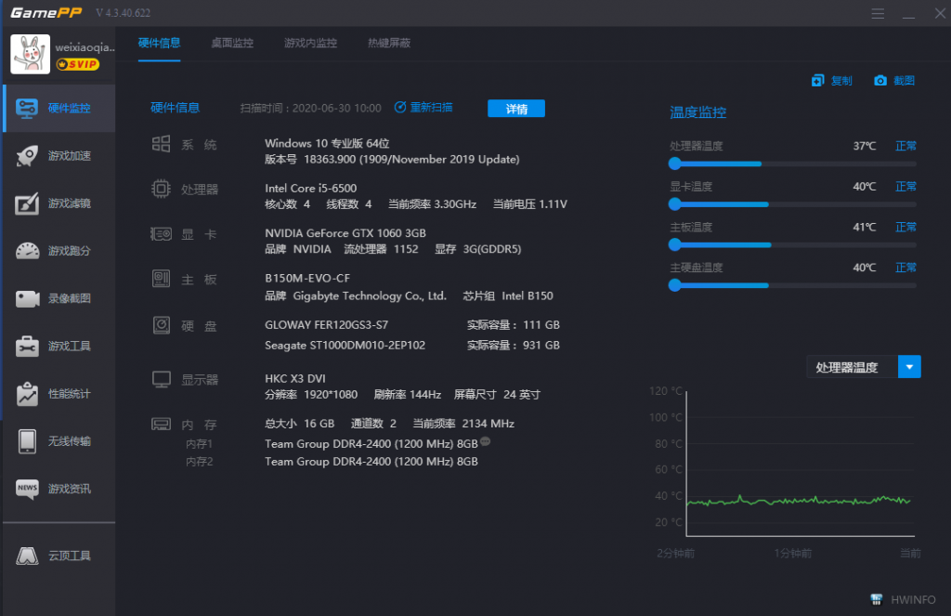Open 无线传输 phone icon
This screenshot has height=616, width=951.
click(x=27, y=441)
